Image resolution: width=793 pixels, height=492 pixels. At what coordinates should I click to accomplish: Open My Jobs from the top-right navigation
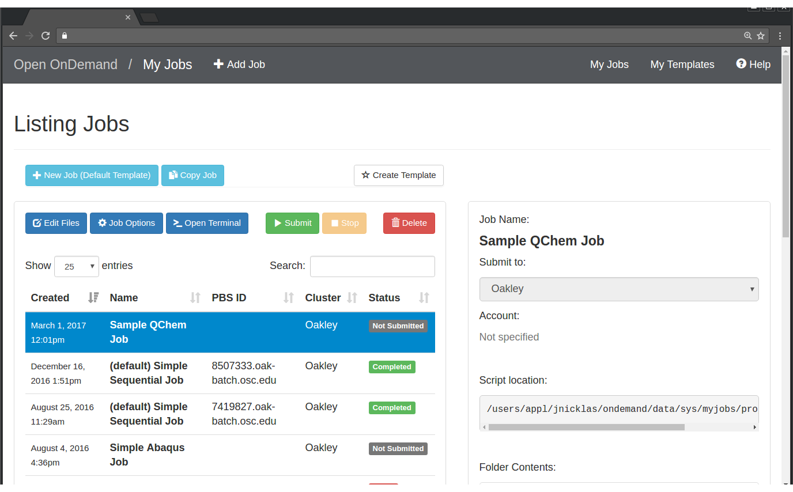pos(609,65)
